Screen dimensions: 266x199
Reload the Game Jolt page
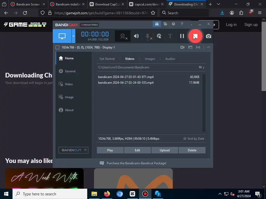[x=25, y=13]
